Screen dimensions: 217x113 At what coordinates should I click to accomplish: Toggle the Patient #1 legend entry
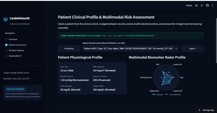pyautogui.click(x=157, y=95)
